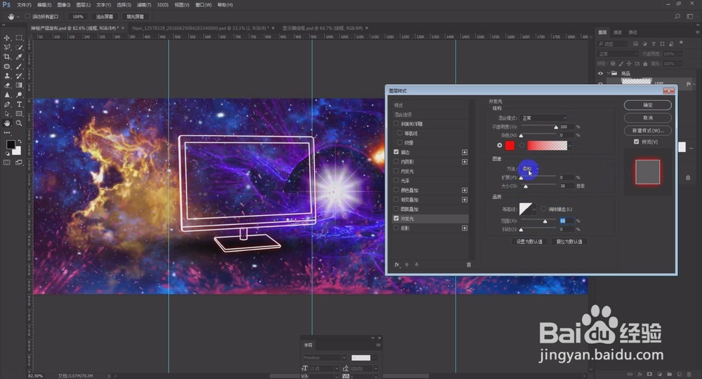Screen dimensions: 702x379
Task: Open the search icon in options bar
Action: [677, 17]
